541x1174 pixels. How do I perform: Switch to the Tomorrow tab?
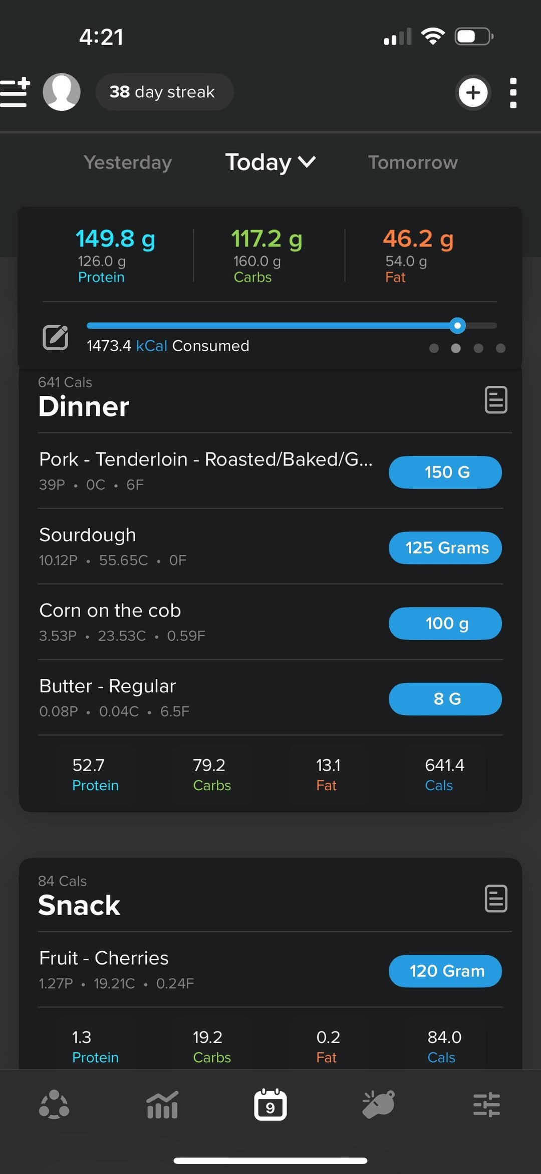[x=413, y=163]
